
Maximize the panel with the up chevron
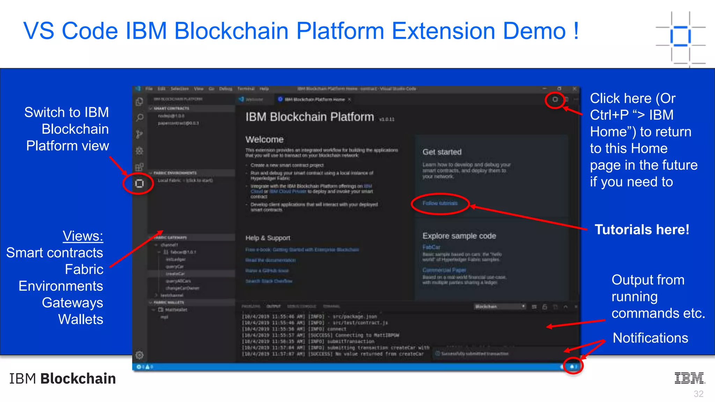tap(566, 307)
